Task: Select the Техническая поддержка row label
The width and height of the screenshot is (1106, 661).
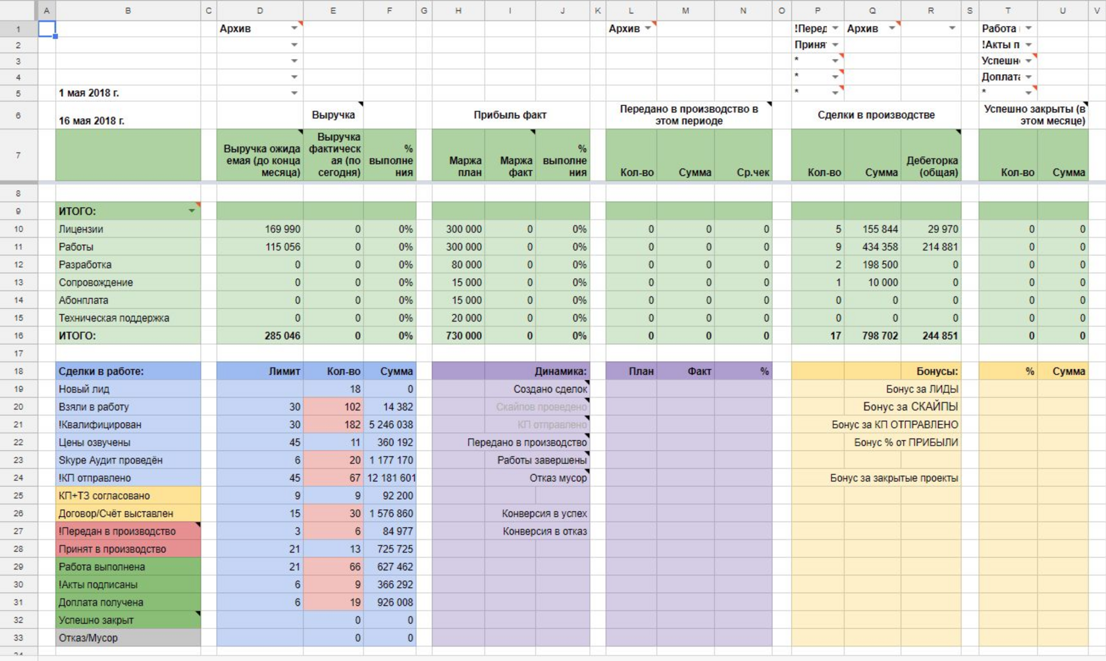Action: point(128,318)
